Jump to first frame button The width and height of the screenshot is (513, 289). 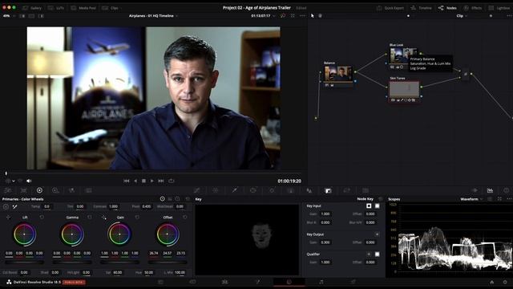(x=127, y=181)
